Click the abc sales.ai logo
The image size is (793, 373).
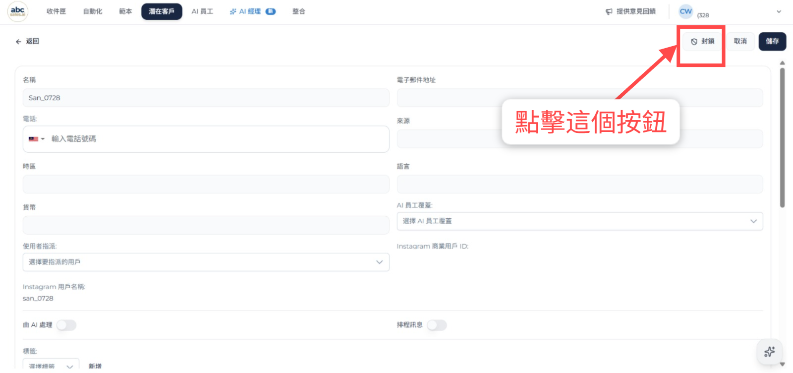[x=18, y=11]
